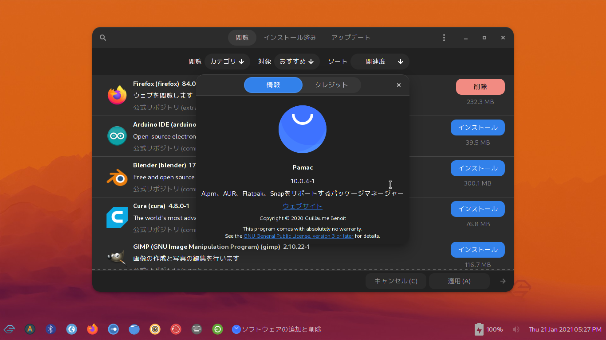This screenshot has height=340, width=606.
Task: Install Cura with its インストール button
Action: pos(478,209)
